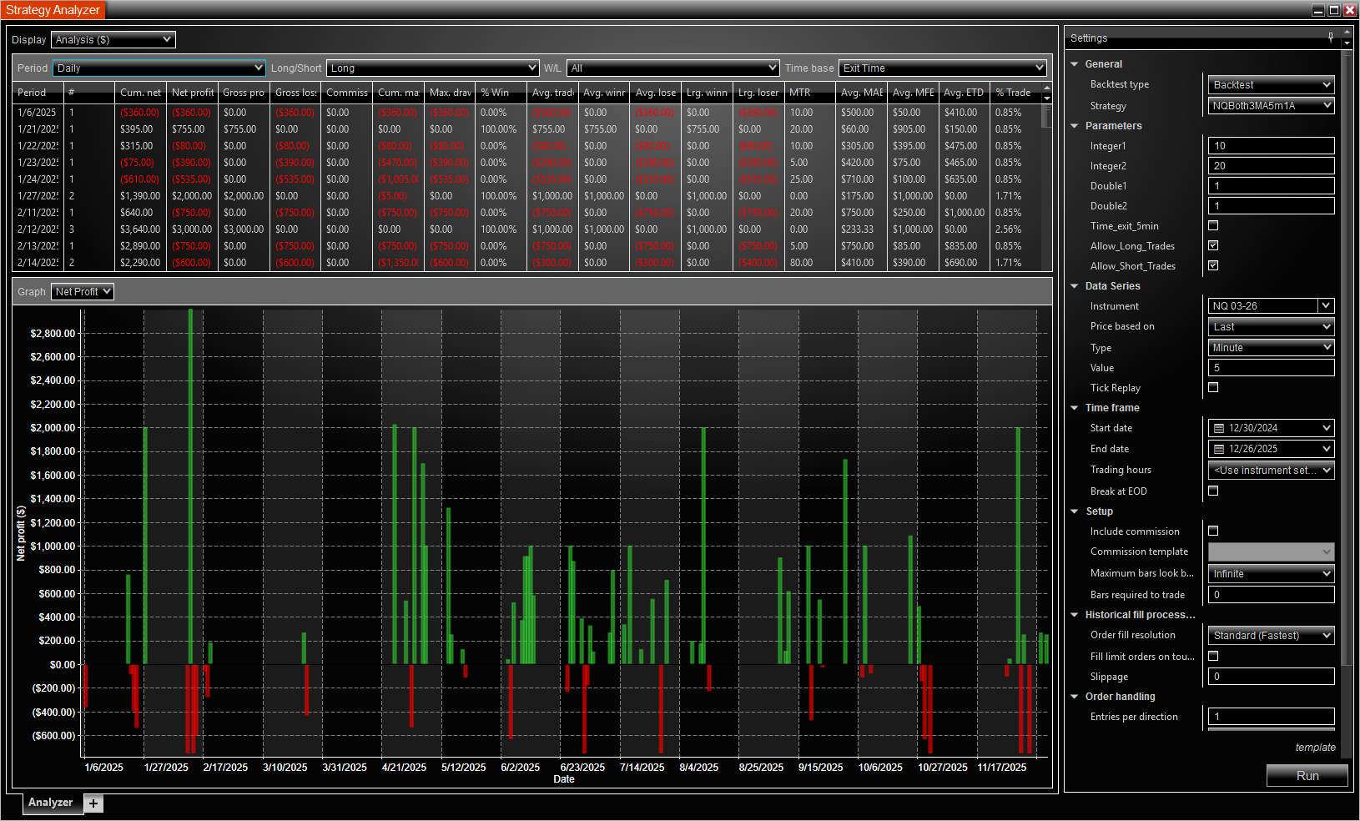The image size is (1360, 821).
Task: Click the down arrow in the Settings header
Action: coord(1347,43)
